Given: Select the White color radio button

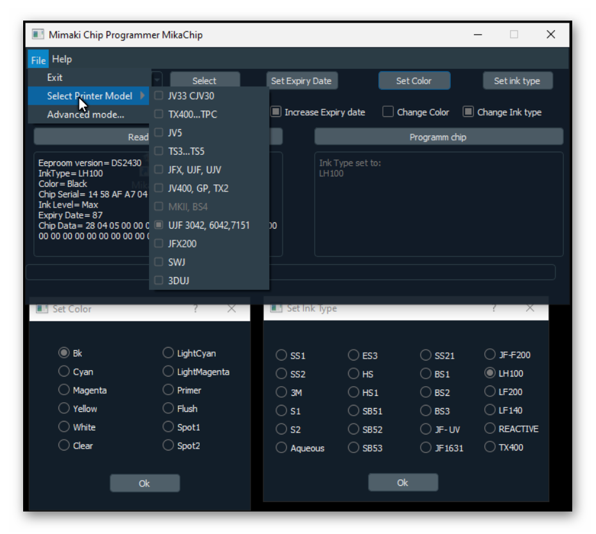Looking at the screenshot, I should pos(64,426).
